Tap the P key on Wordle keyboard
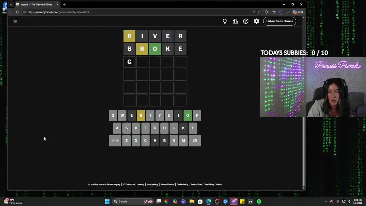This screenshot has width=366, height=206. point(197,116)
